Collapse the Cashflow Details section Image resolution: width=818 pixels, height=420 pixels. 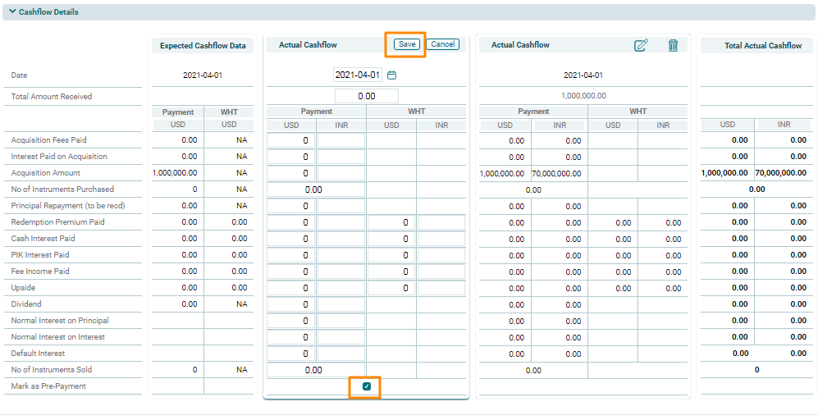click(12, 12)
